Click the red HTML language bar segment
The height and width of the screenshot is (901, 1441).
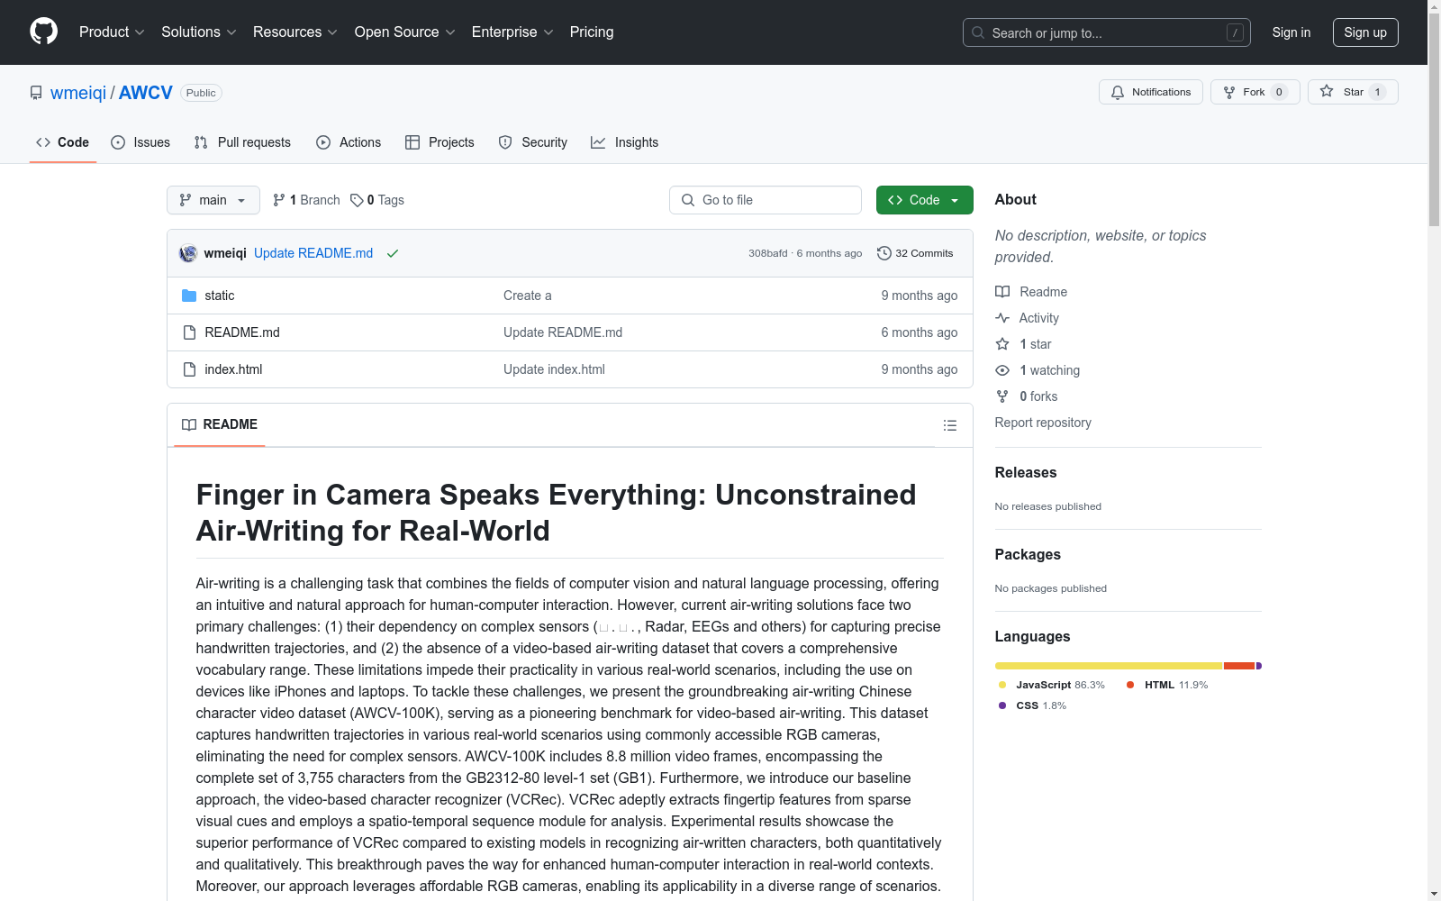tap(1239, 666)
